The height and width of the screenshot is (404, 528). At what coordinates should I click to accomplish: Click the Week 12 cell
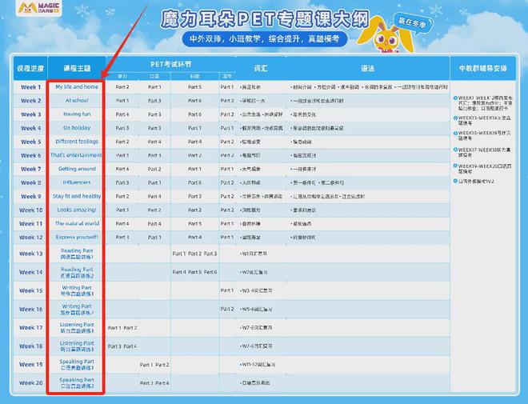(x=30, y=238)
